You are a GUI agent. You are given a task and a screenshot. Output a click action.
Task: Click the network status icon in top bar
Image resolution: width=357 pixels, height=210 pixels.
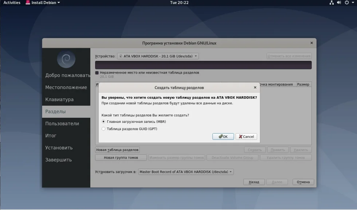pyautogui.click(x=331, y=3)
